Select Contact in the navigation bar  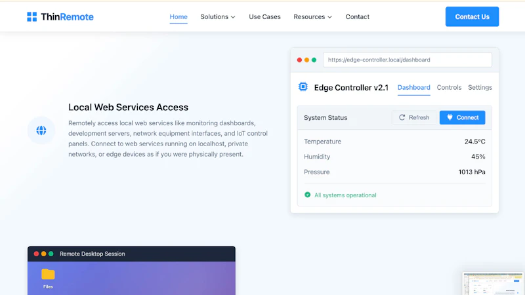coord(357,17)
